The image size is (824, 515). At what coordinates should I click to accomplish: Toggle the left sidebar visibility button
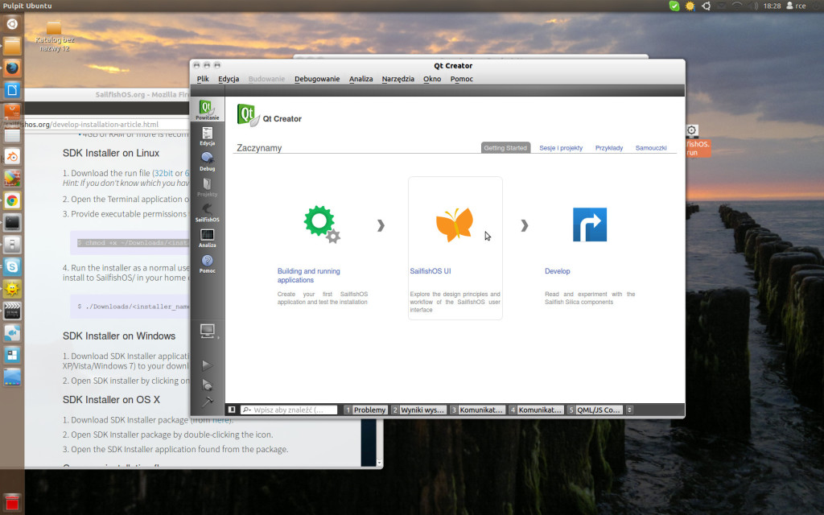pyautogui.click(x=232, y=410)
